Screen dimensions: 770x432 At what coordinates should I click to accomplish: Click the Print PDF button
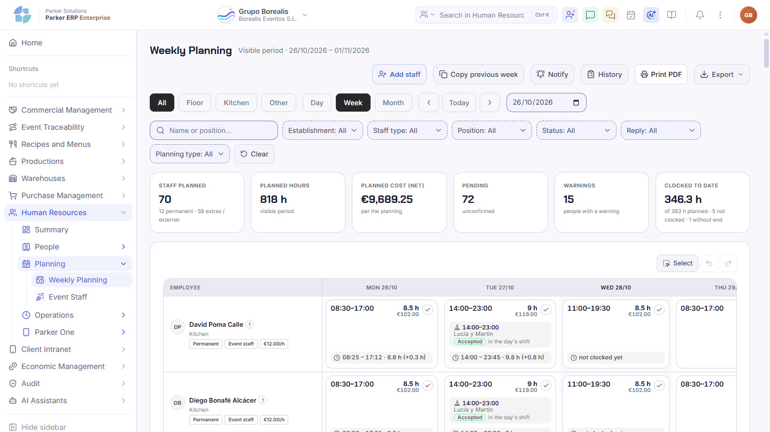(661, 74)
